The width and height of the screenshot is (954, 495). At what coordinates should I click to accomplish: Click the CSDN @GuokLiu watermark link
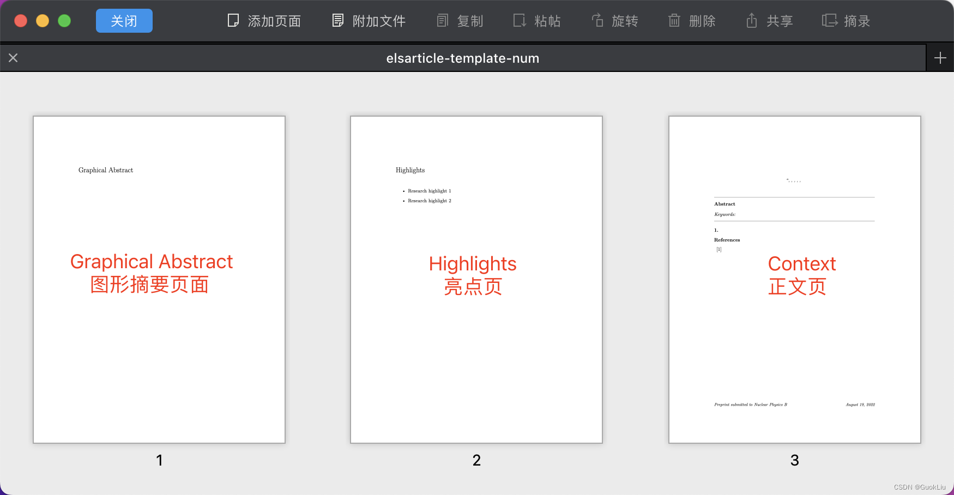click(919, 487)
